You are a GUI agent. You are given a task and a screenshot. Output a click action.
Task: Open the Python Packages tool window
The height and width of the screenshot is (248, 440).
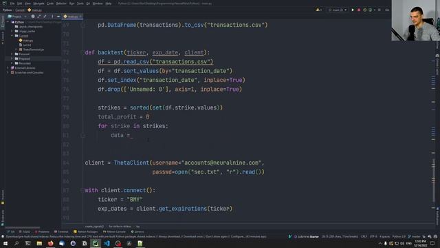(x=85, y=231)
